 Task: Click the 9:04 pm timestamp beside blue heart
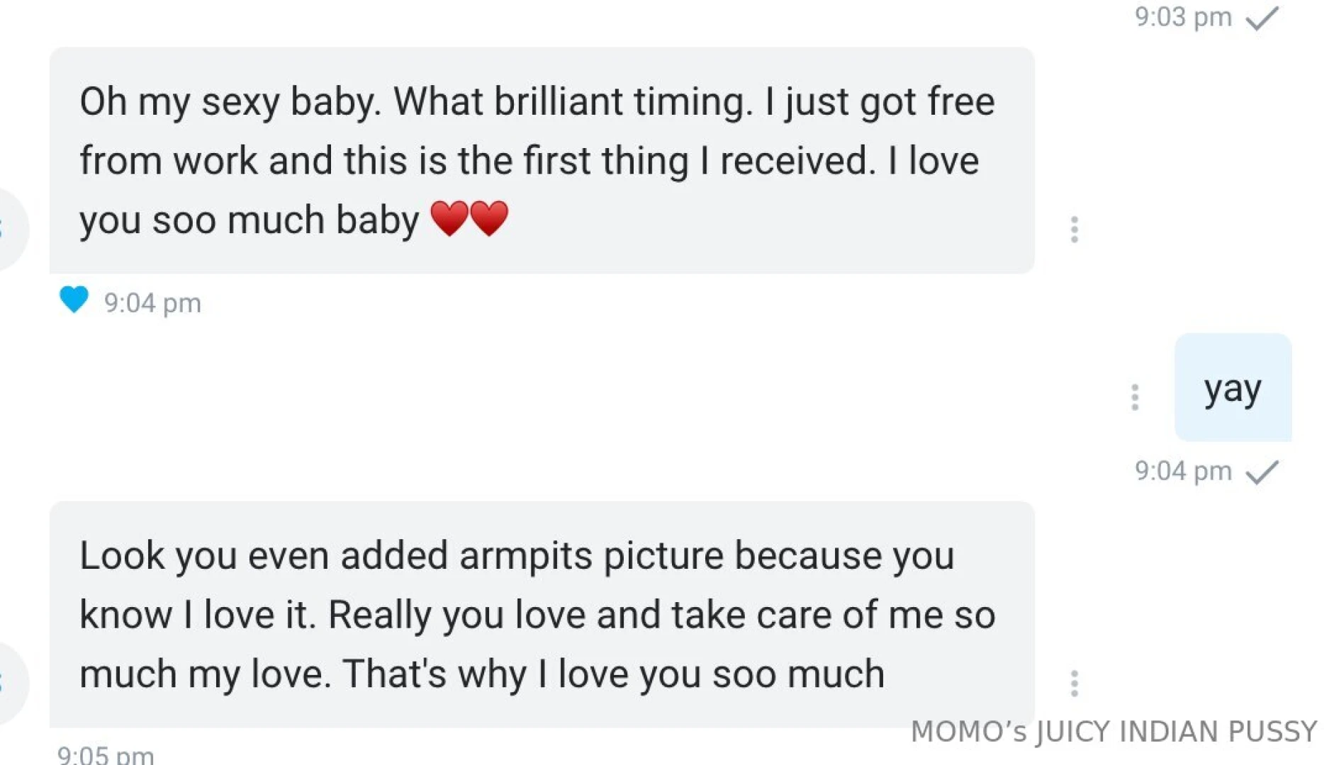point(152,303)
